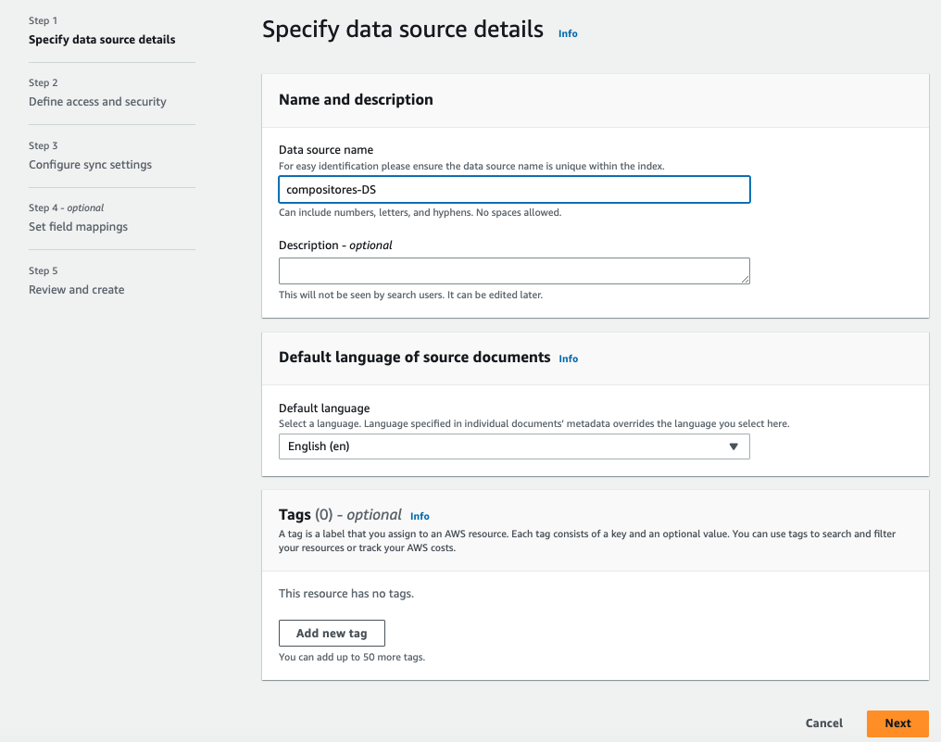Open the Info link next to Tags
This screenshot has width=941, height=742.
pos(420,516)
